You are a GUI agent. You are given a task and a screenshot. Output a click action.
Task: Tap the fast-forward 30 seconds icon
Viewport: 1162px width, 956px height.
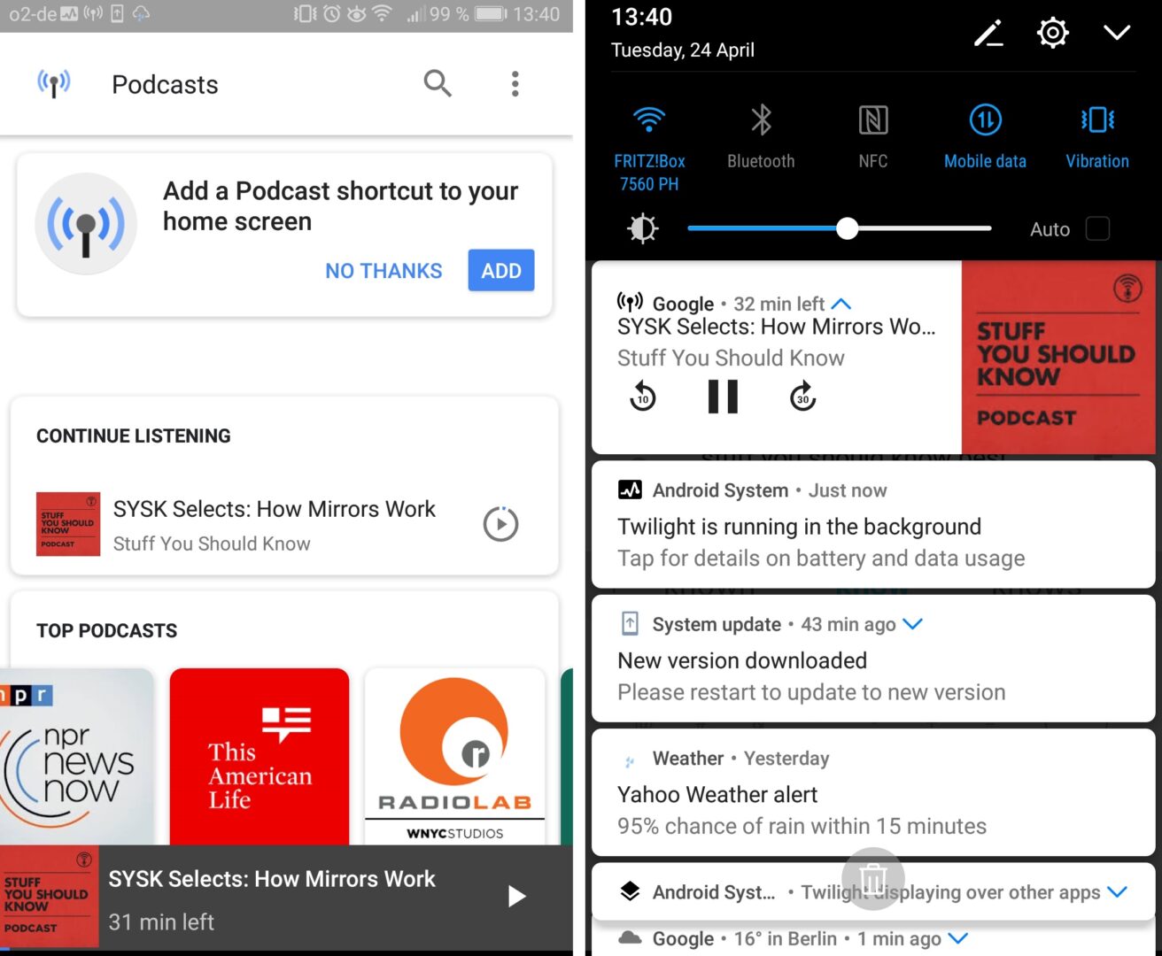802,396
